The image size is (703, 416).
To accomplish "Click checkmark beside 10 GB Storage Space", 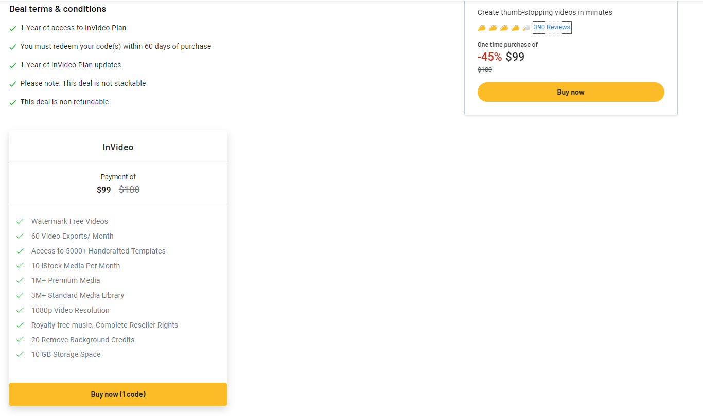I will 20,355.
